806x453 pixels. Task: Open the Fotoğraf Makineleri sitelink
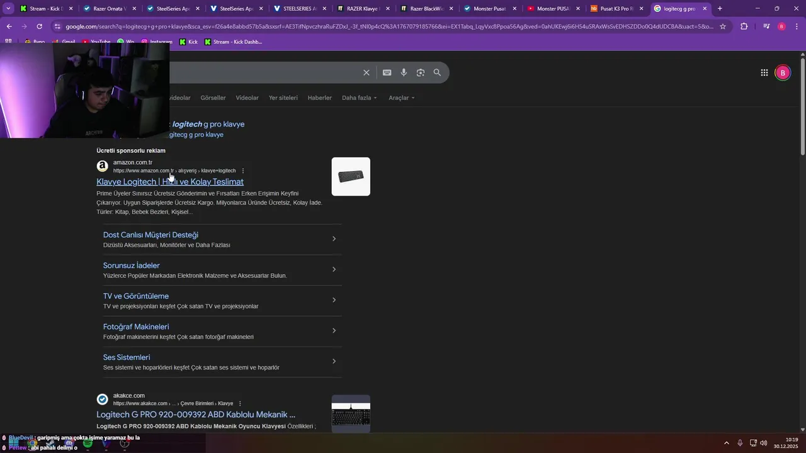(x=136, y=327)
